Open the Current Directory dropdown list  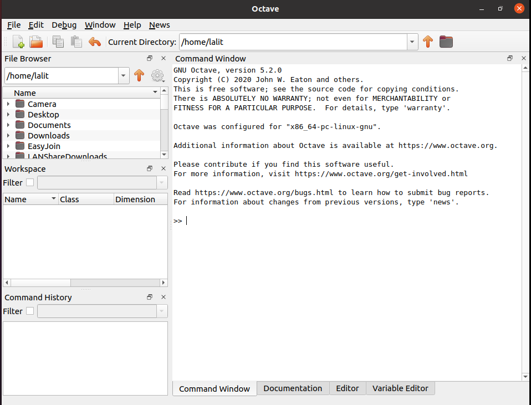412,42
